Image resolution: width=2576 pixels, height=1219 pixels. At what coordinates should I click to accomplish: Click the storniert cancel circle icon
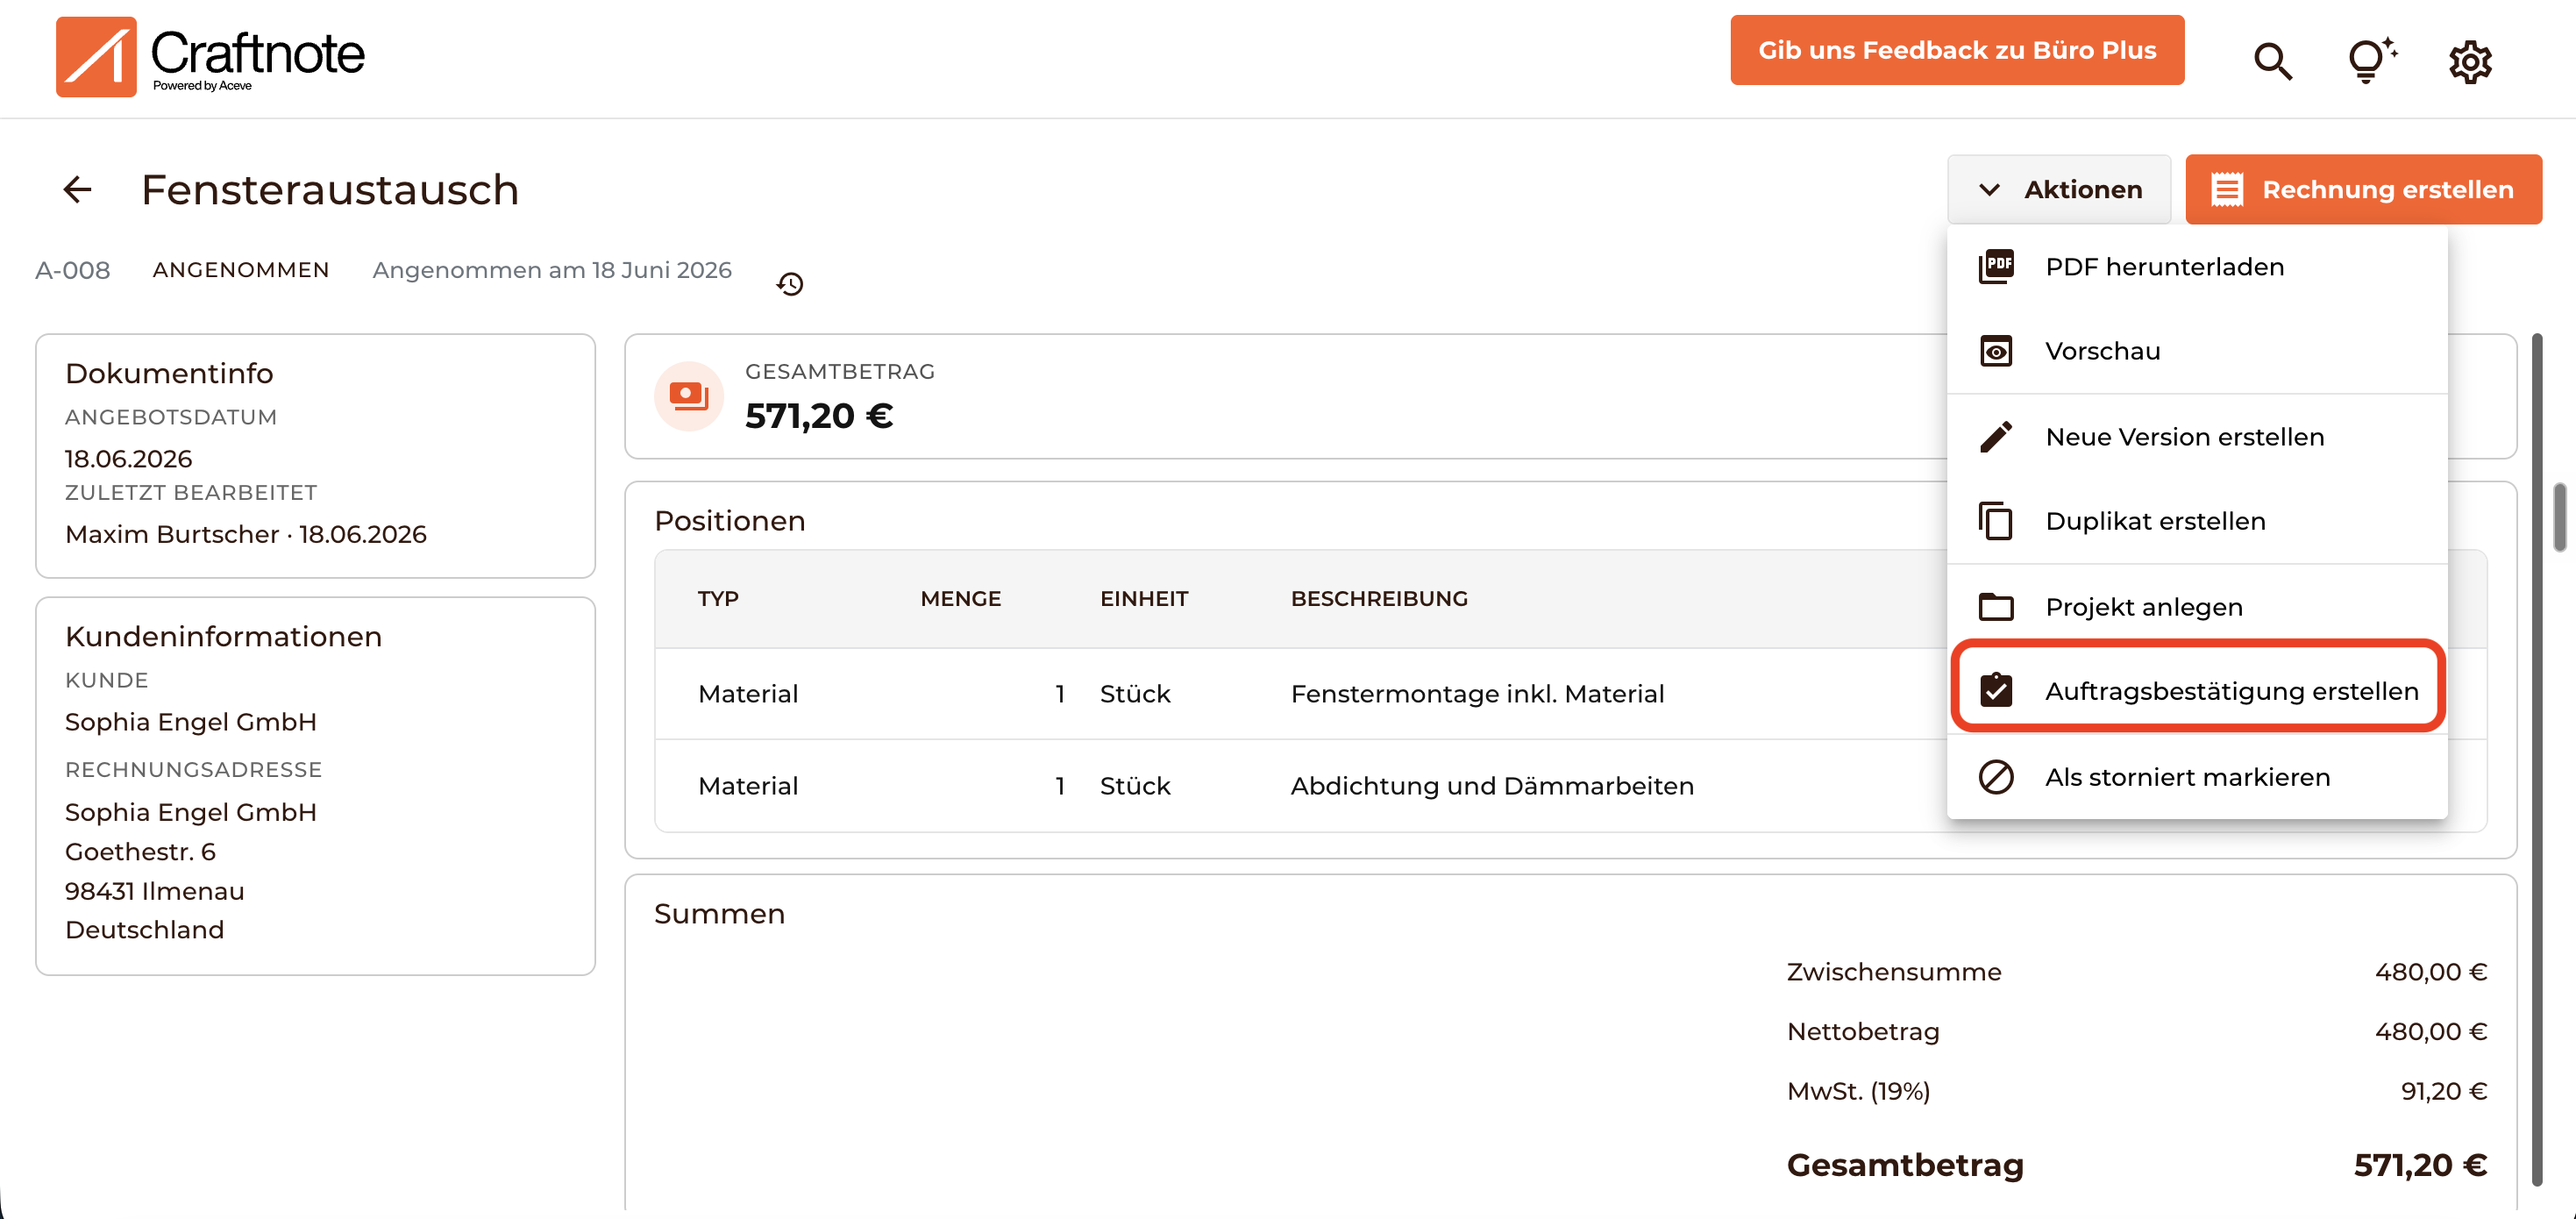[x=1996, y=777]
